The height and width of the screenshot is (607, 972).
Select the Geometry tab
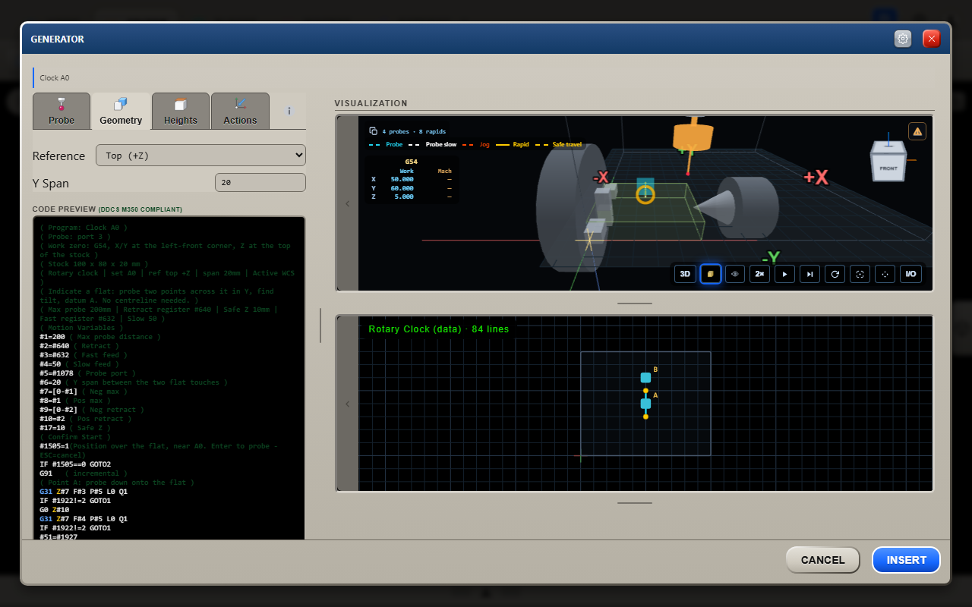[x=121, y=111]
